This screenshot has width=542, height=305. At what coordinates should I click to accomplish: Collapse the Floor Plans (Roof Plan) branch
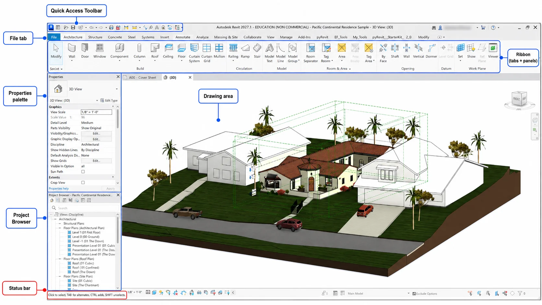coord(60,259)
